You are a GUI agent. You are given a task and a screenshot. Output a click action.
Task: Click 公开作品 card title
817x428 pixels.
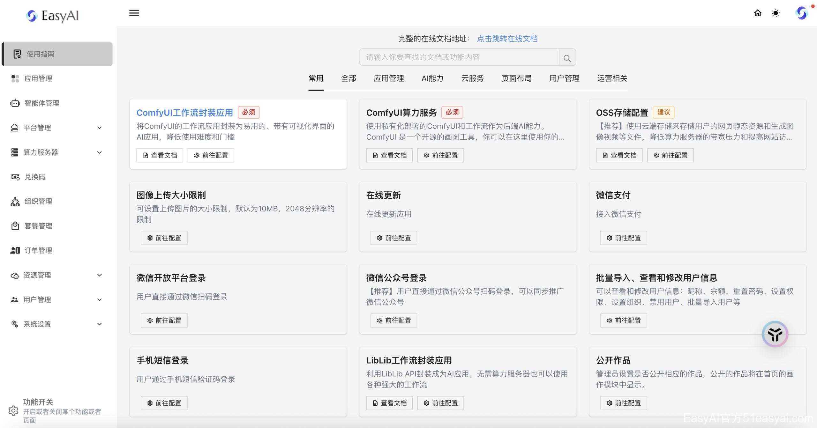click(613, 360)
